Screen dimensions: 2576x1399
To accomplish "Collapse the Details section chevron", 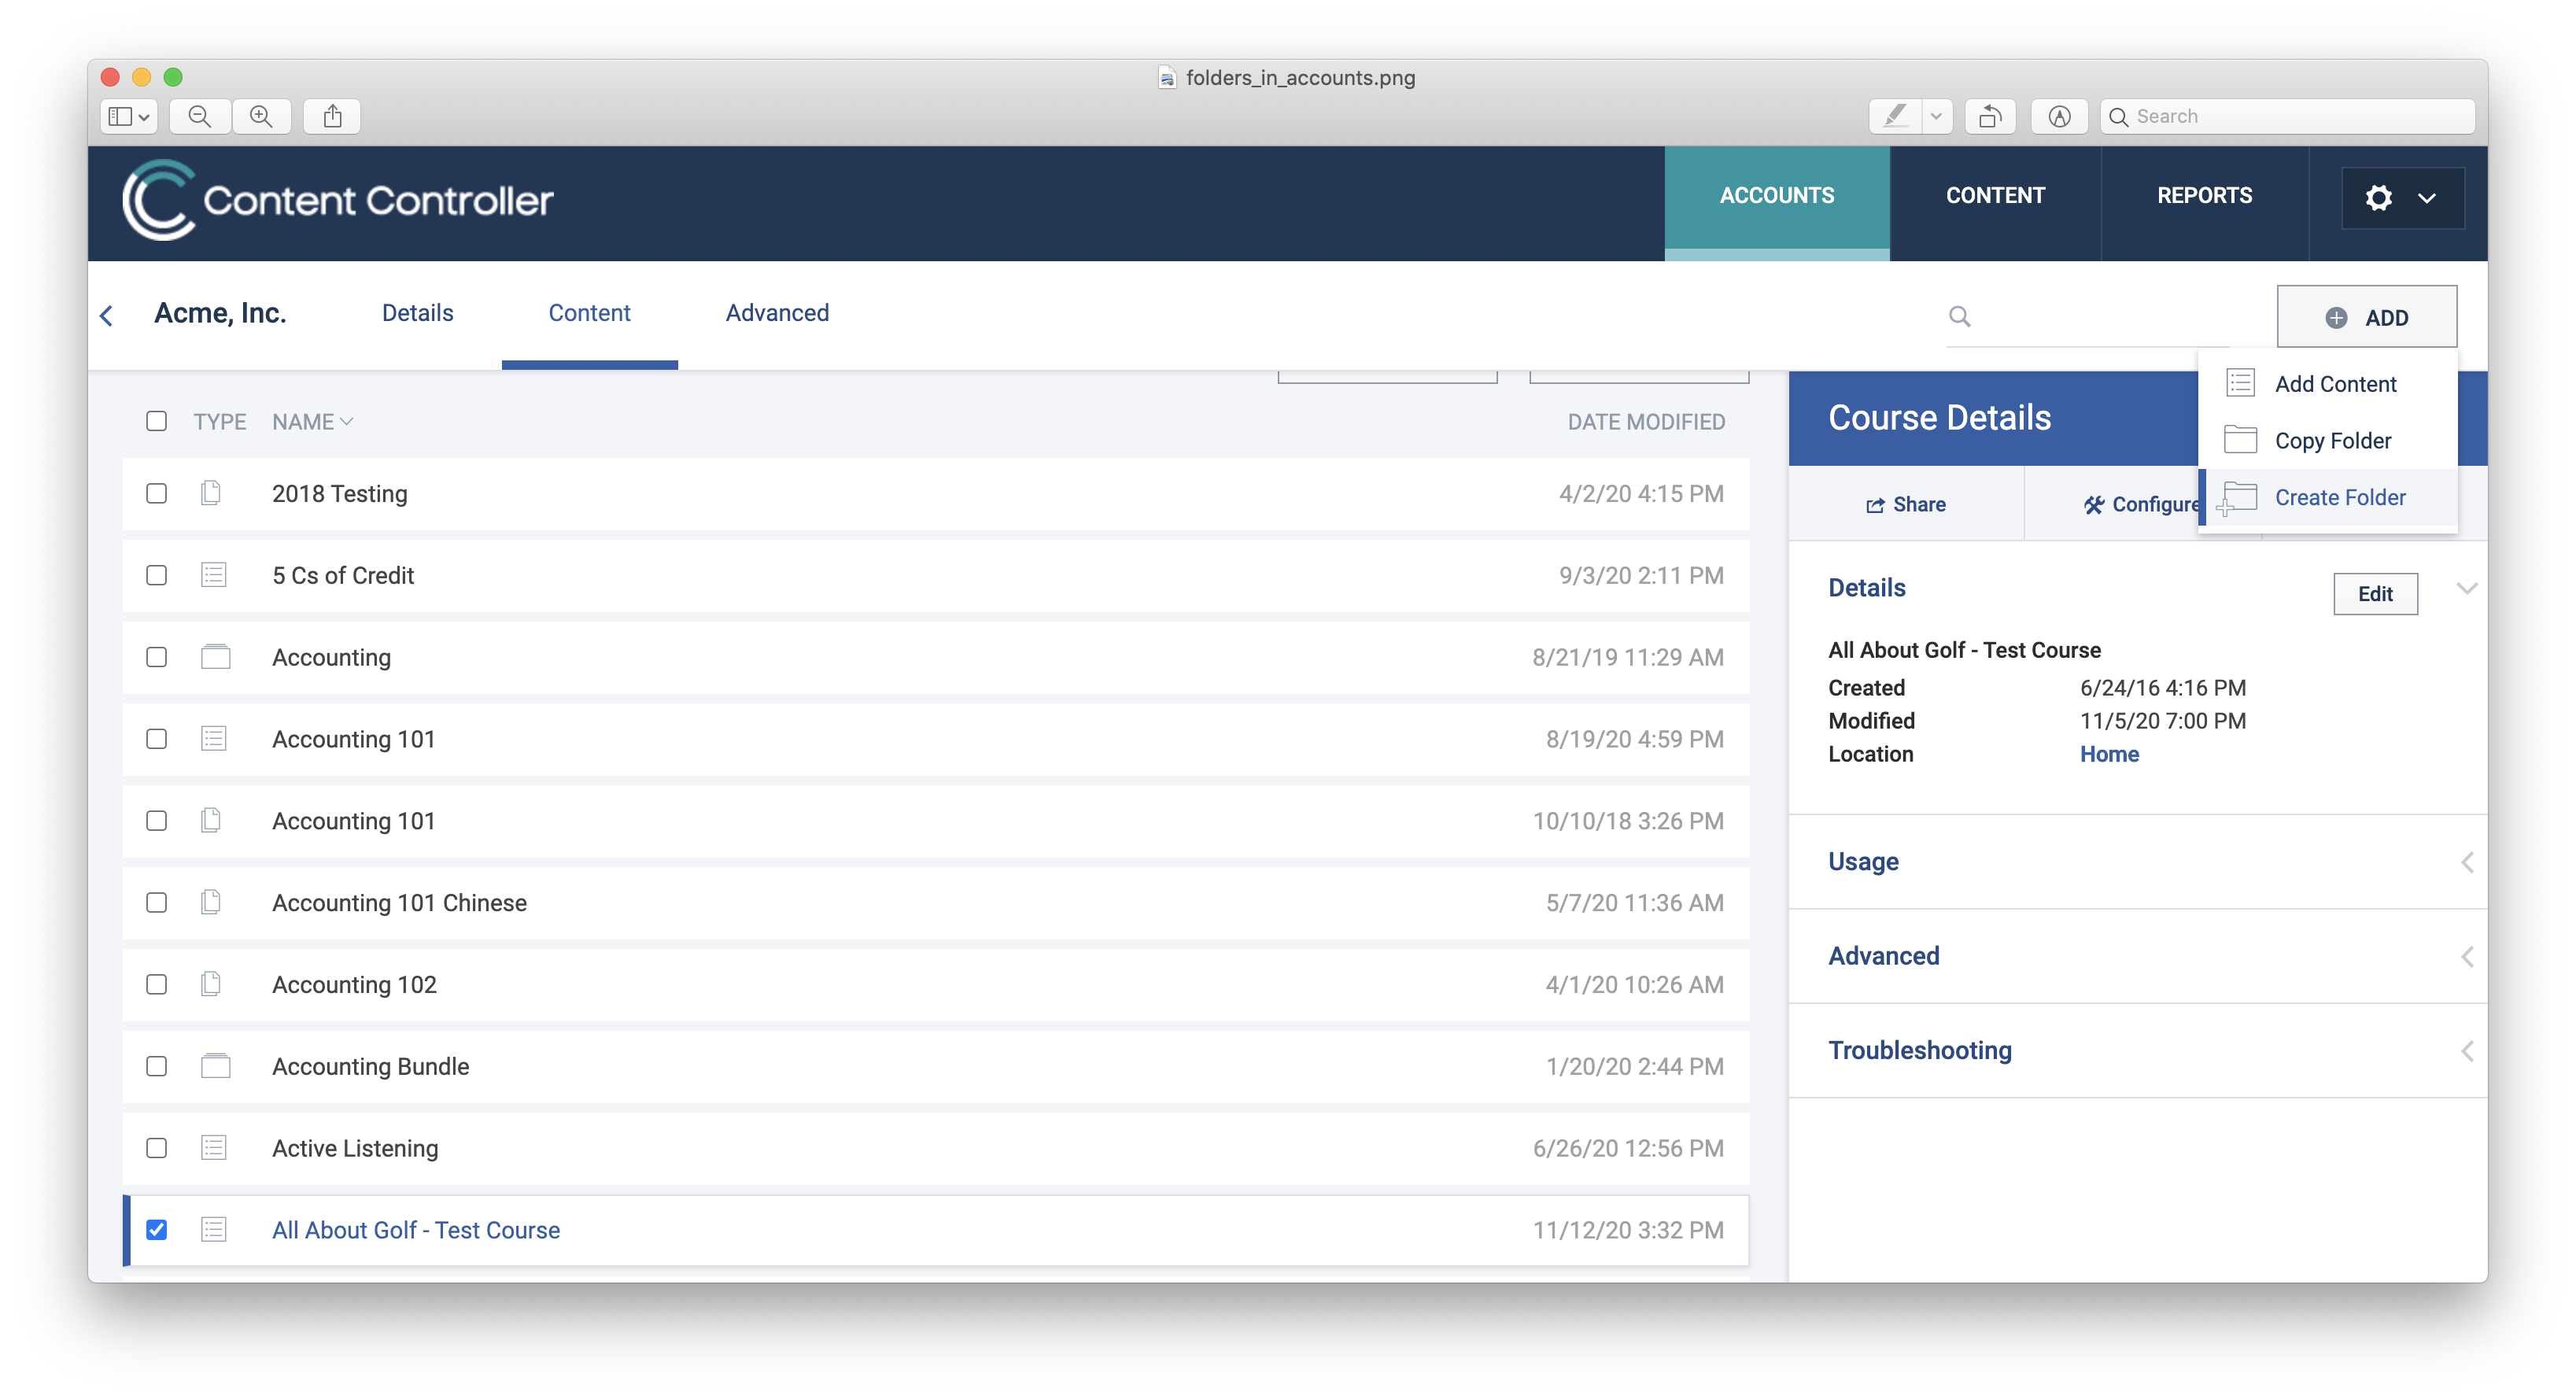I will (2466, 588).
